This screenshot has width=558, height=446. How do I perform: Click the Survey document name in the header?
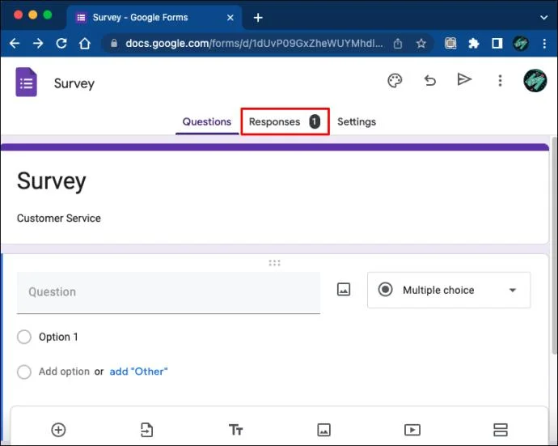click(x=74, y=83)
